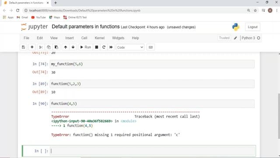280x158 pixels.
Task: Restart the kernel icon
Action: 104,47
